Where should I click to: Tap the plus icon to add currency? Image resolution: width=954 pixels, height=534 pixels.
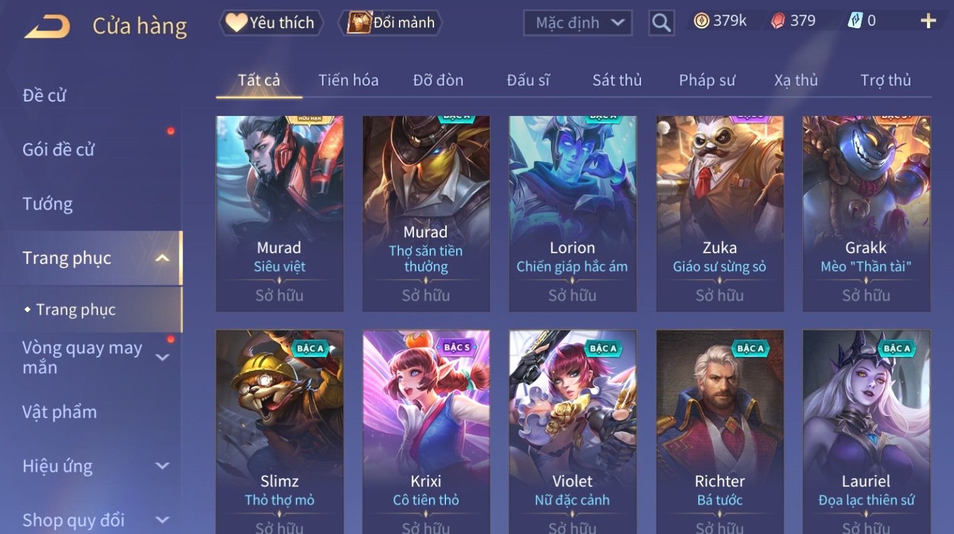click(928, 21)
